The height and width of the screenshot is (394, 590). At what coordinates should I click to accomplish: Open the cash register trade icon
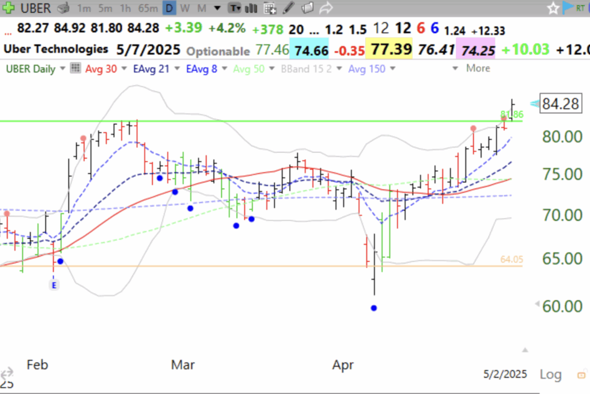65,7
